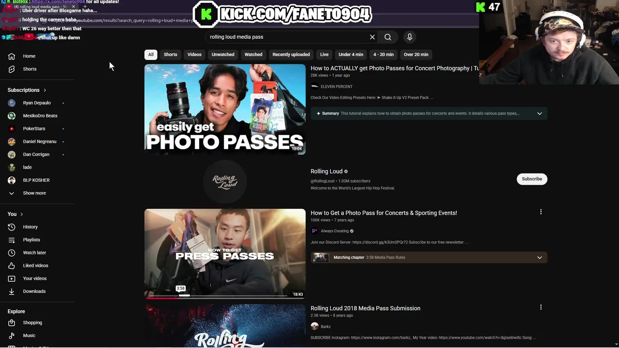Screen dimensions: 619x348
Task: Open title How to Get a Photo Pass
Action: pyautogui.click(x=383, y=213)
